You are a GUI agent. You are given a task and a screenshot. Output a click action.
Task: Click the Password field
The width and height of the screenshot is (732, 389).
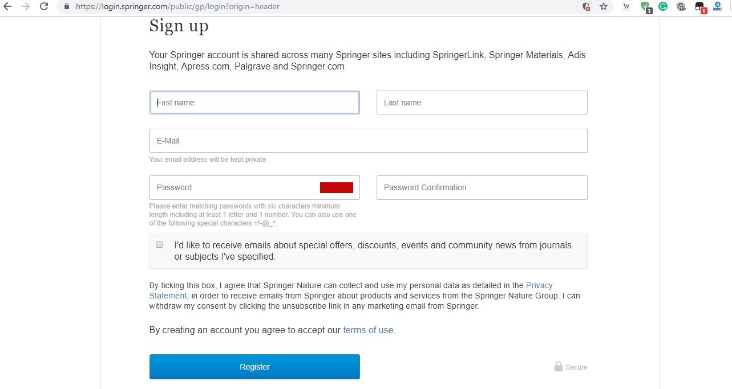coord(254,187)
